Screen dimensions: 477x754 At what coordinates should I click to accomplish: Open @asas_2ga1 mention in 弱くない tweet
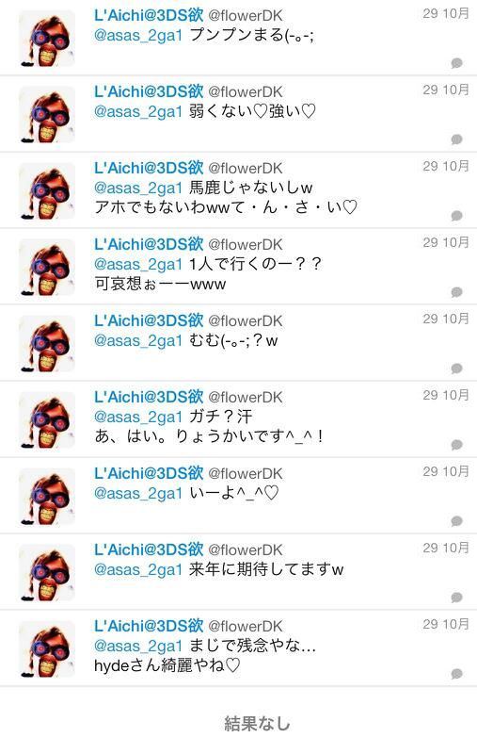coord(138,111)
